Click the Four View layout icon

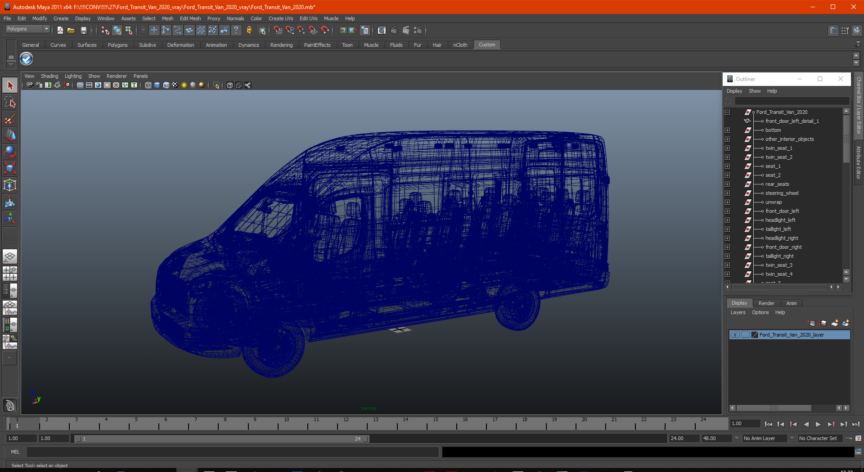point(10,274)
